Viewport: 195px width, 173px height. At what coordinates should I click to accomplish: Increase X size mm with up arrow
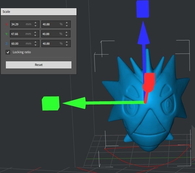point(35,23)
